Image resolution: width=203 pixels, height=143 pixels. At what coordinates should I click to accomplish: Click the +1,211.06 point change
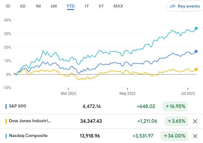147,121
